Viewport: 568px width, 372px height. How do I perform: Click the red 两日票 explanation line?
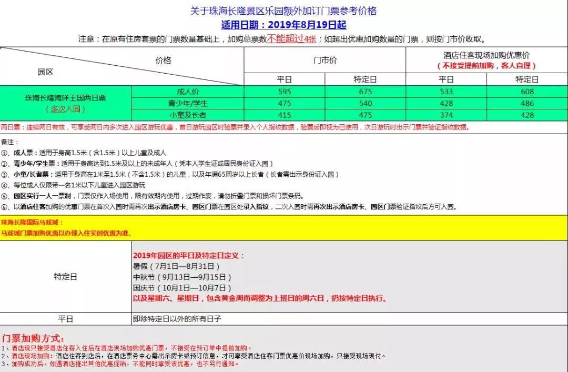[236, 127]
